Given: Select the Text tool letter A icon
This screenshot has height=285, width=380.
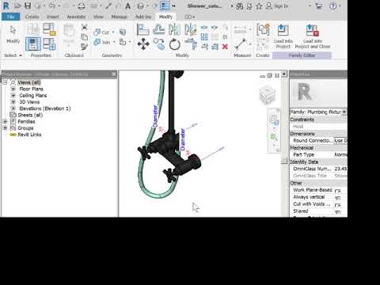Looking at the screenshot, I should point(127,6).
